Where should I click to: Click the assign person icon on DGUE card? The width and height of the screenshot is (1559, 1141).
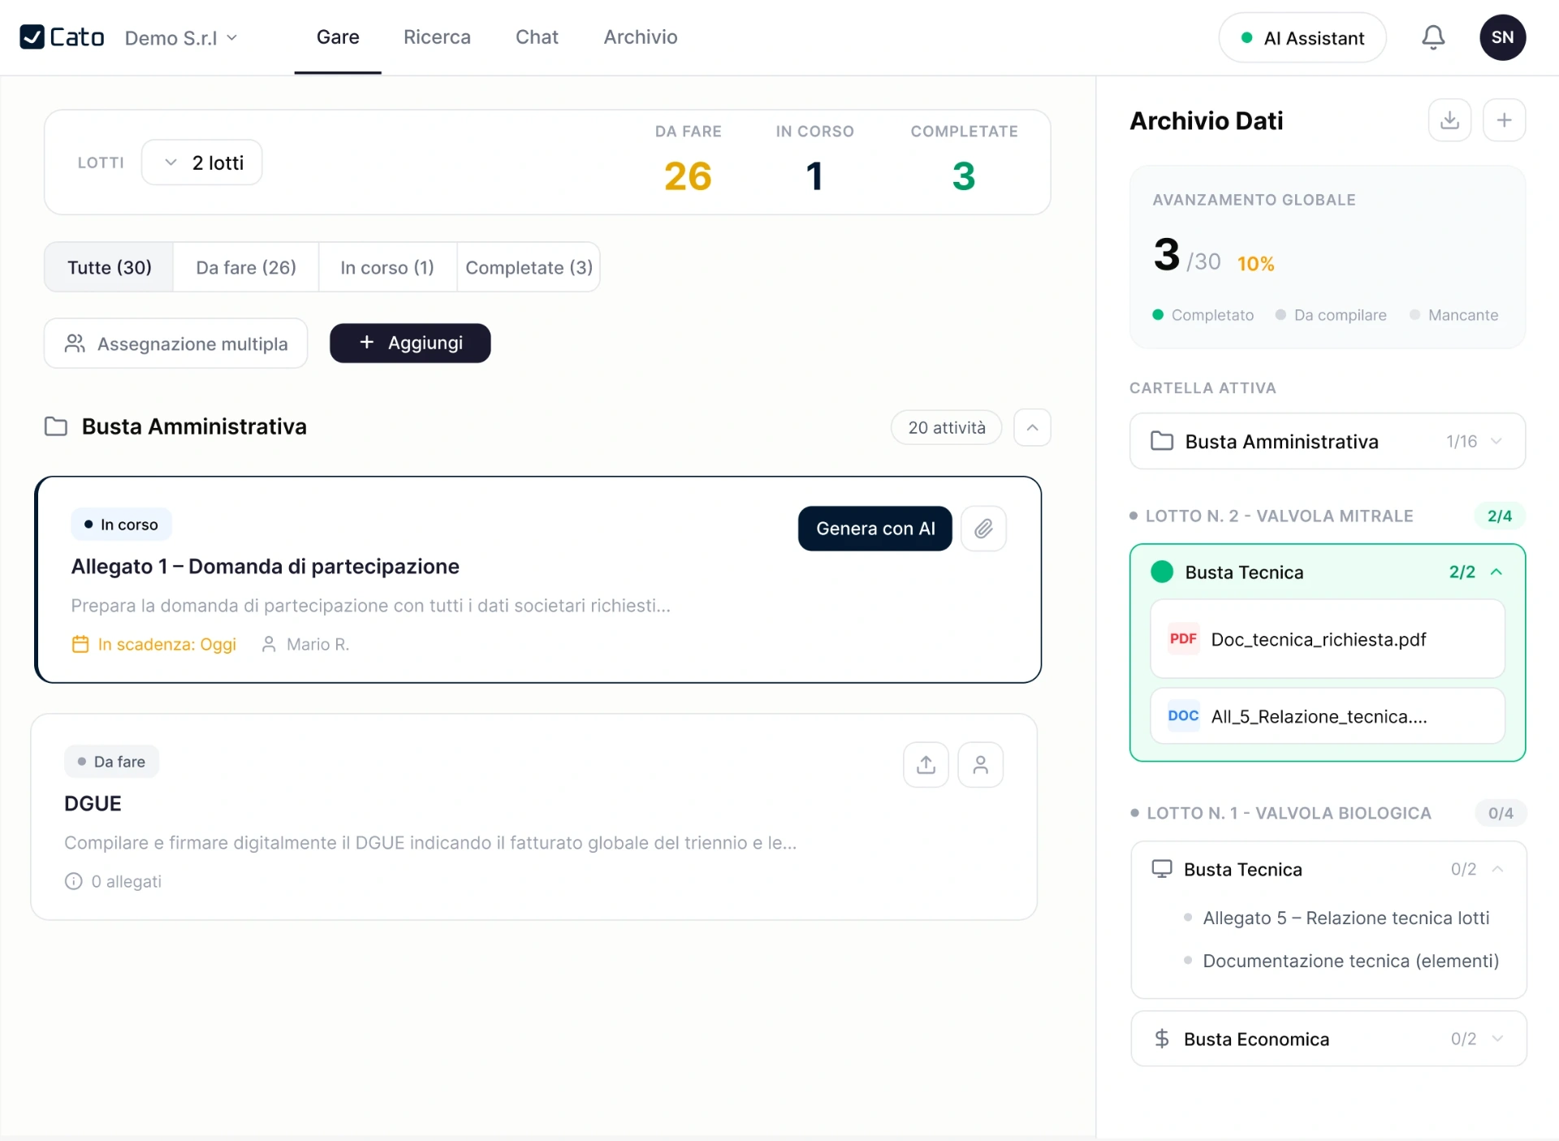(980, 764)
